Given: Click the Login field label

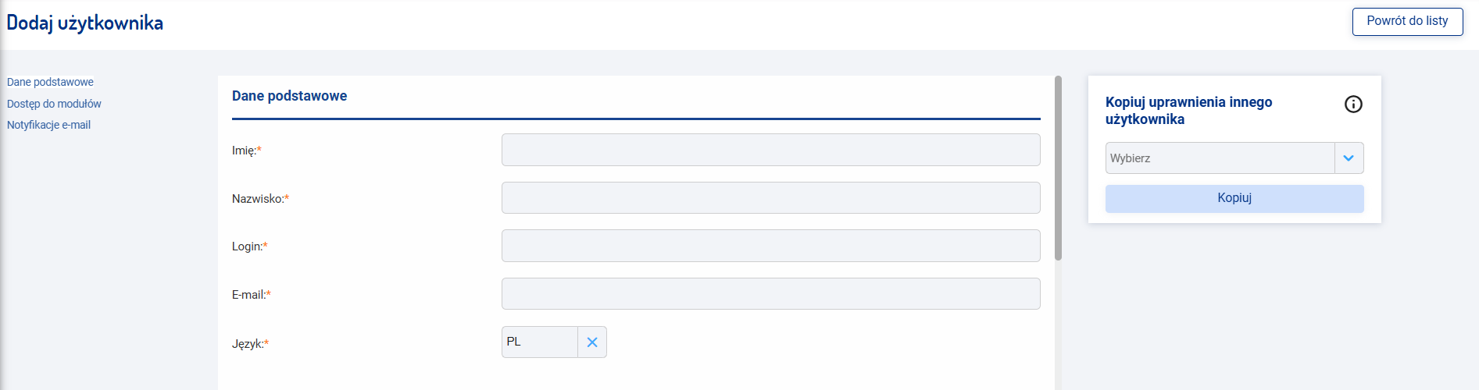Looking at the screenshot, I should [x=249, y=246].
